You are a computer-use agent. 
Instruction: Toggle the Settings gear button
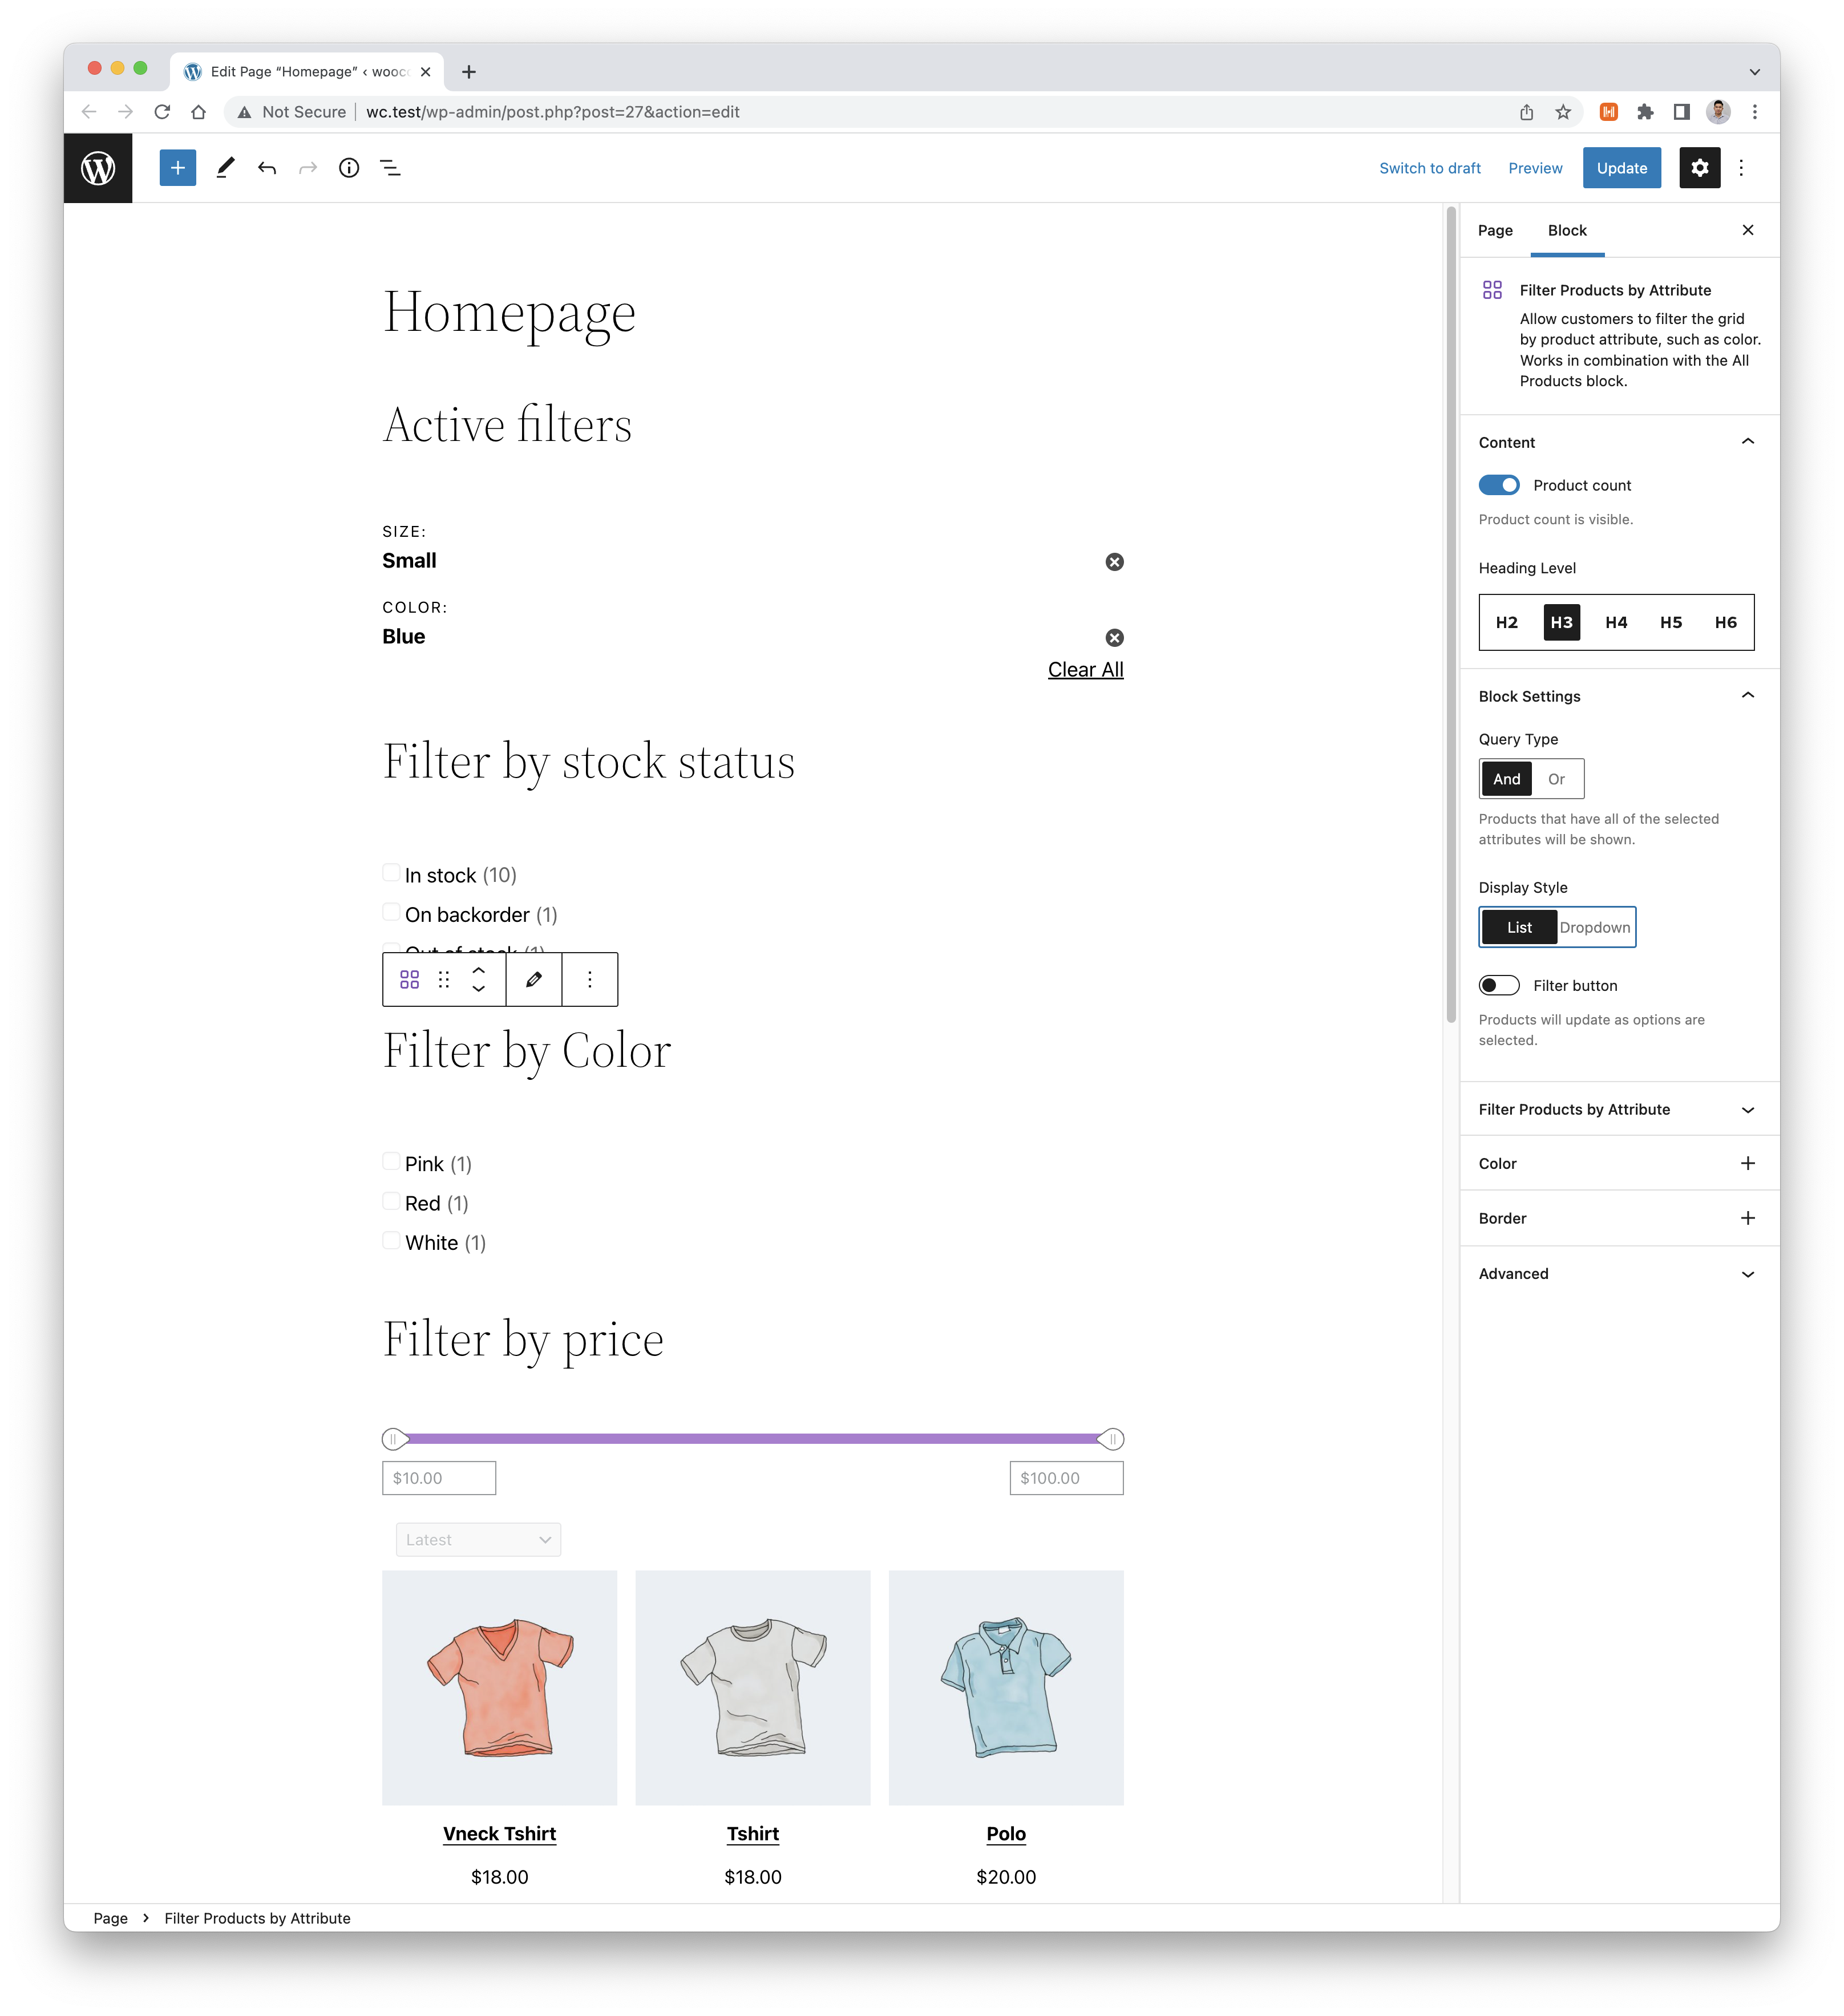pos(1699,168)
